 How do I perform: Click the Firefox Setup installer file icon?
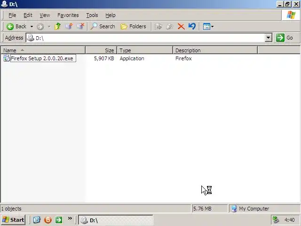coord(7,58)
